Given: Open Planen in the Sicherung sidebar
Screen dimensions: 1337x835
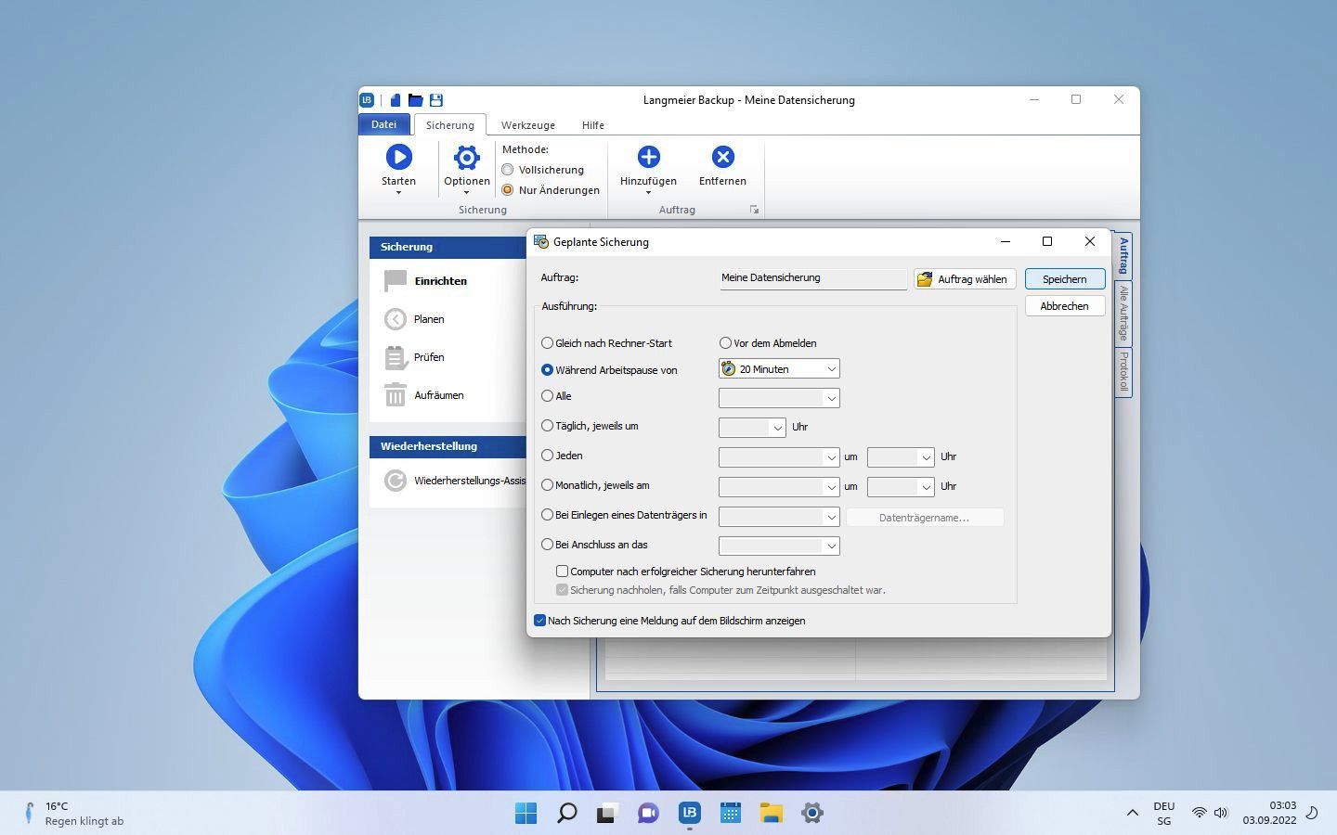Looking at the screenshot, I should pos(428,319).
